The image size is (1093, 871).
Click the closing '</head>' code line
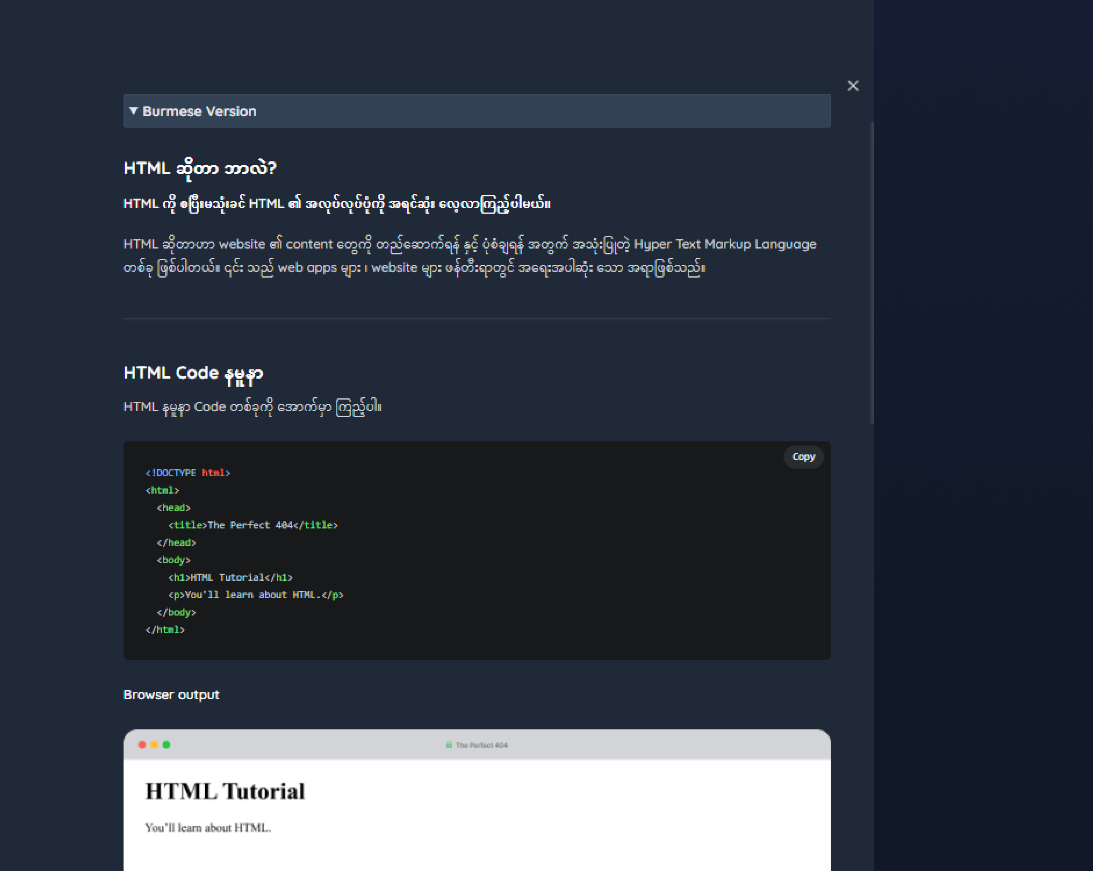click(x=176, y=543)
